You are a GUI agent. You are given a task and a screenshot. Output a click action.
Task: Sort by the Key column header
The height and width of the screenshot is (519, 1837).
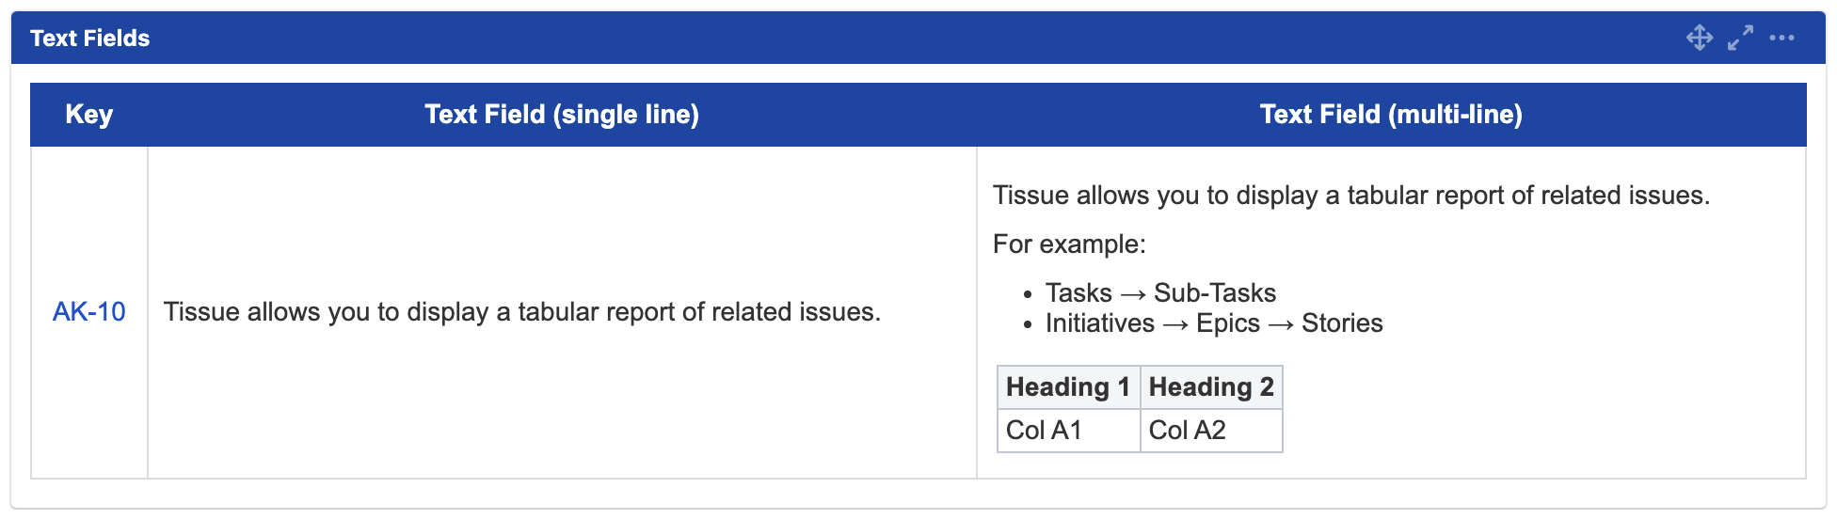tap(89, 115)
